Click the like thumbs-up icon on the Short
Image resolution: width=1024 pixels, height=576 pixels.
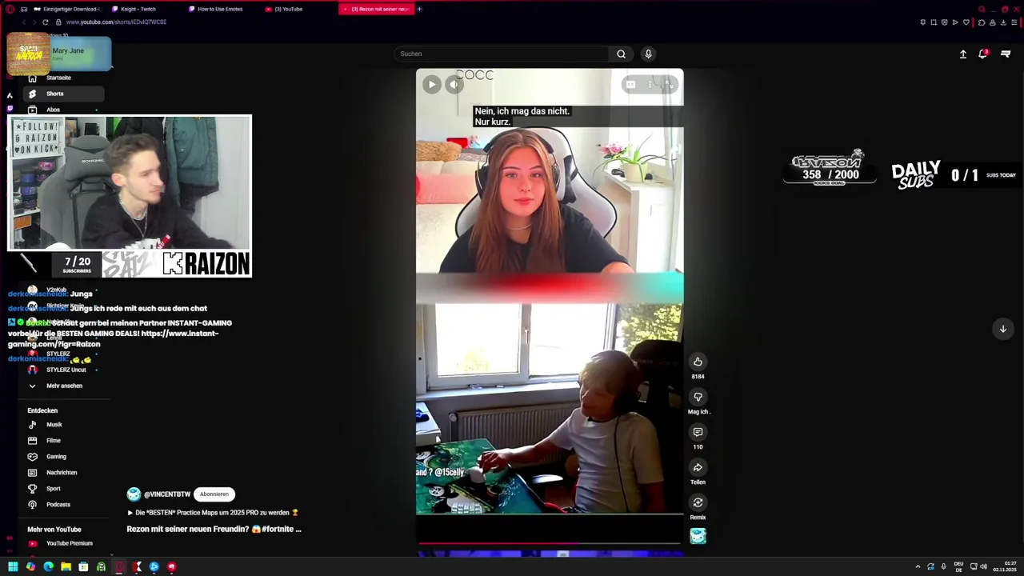click(698, 362)
